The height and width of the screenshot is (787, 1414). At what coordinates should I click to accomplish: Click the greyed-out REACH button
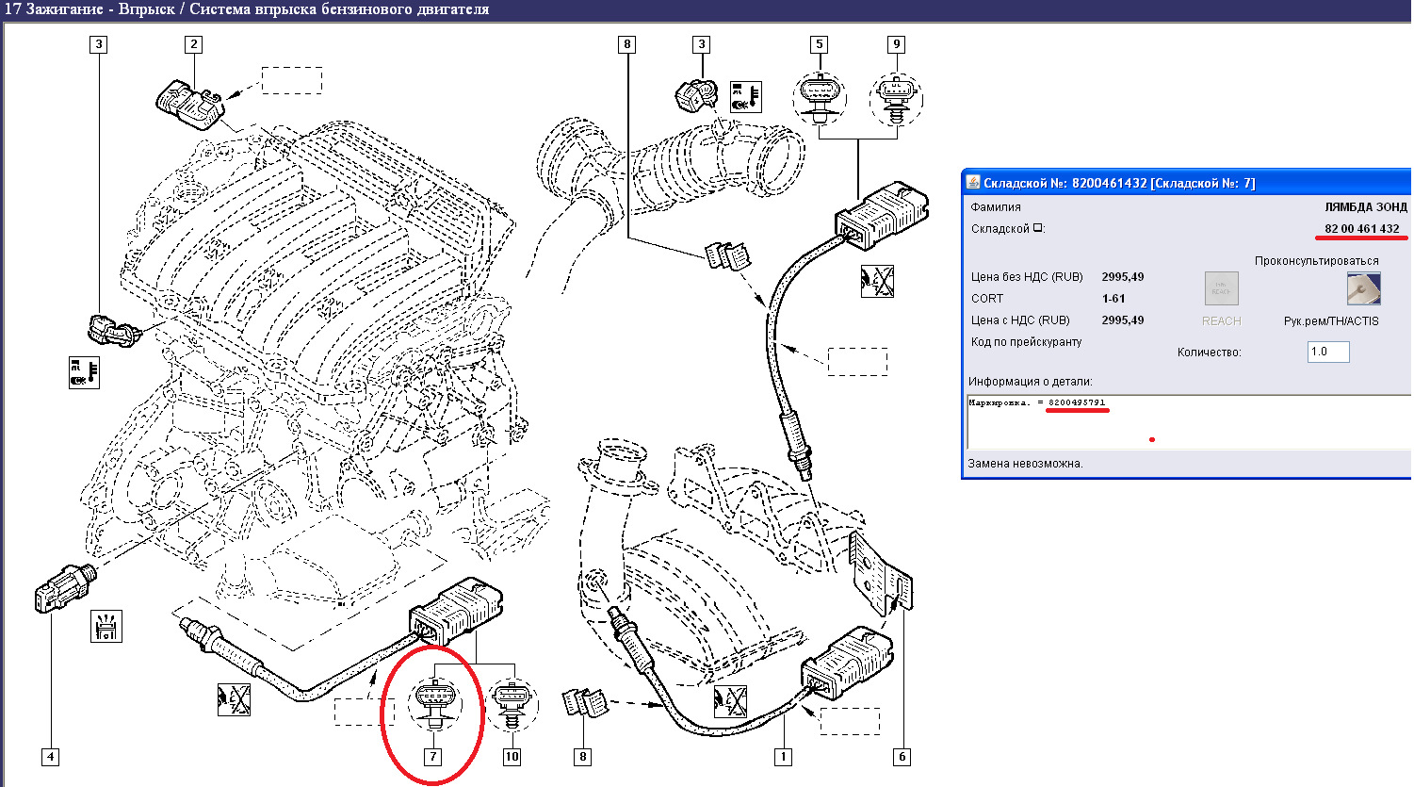coord(1222,288)
